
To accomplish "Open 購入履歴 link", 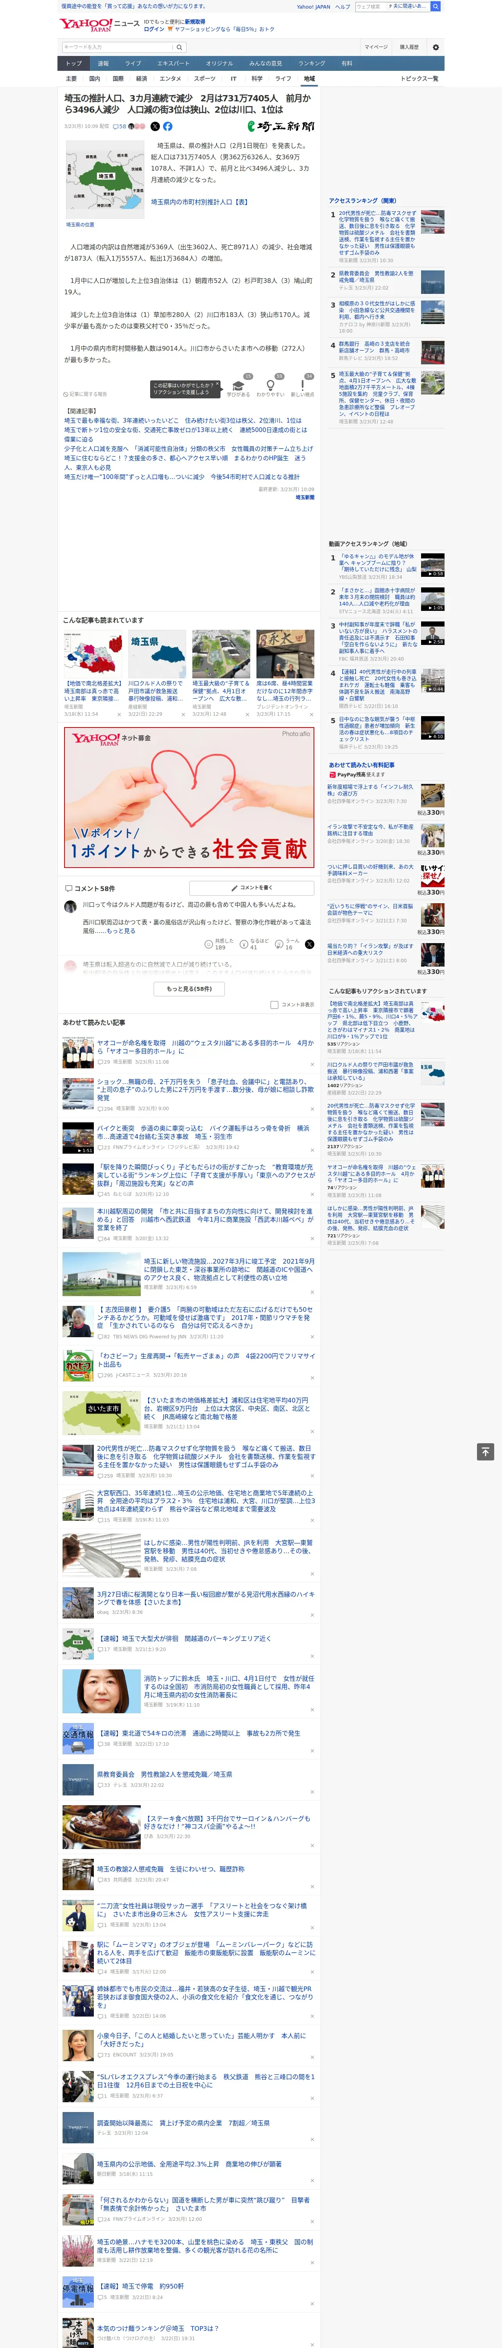I will (x=409, y=47).
